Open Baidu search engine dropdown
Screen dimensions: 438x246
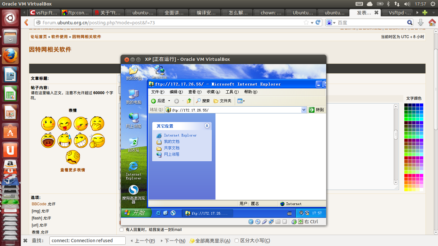click(x=331, y=22)
